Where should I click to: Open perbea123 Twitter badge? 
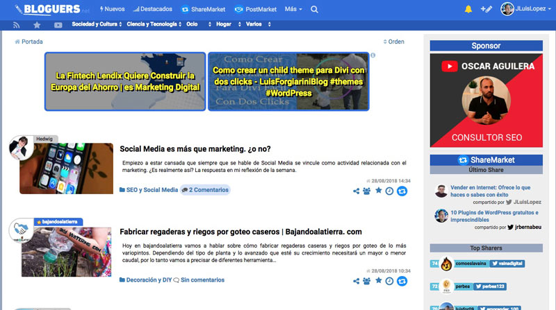pos(490,286)
